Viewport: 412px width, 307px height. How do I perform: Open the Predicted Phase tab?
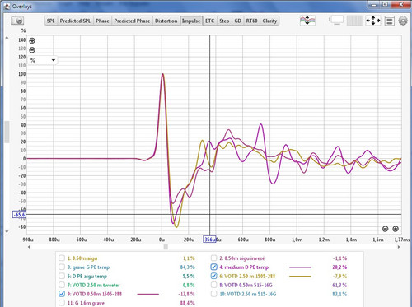point(132,21)
